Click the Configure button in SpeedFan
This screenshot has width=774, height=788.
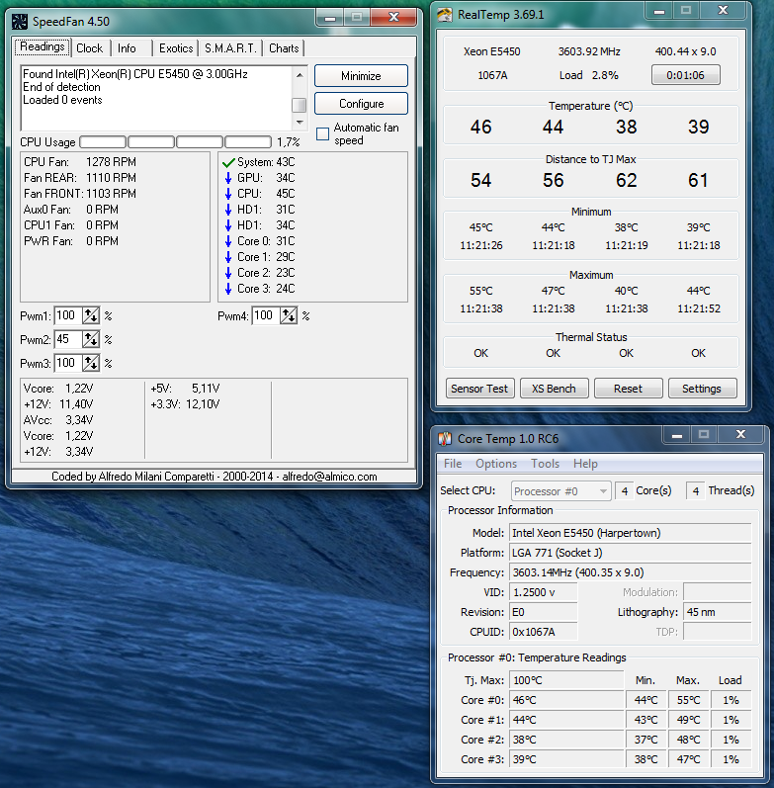361,104
